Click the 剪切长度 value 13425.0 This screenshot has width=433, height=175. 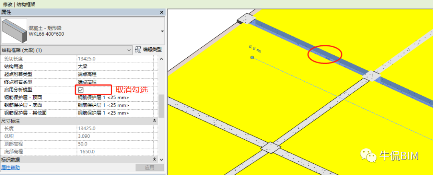tap(87, 58)
